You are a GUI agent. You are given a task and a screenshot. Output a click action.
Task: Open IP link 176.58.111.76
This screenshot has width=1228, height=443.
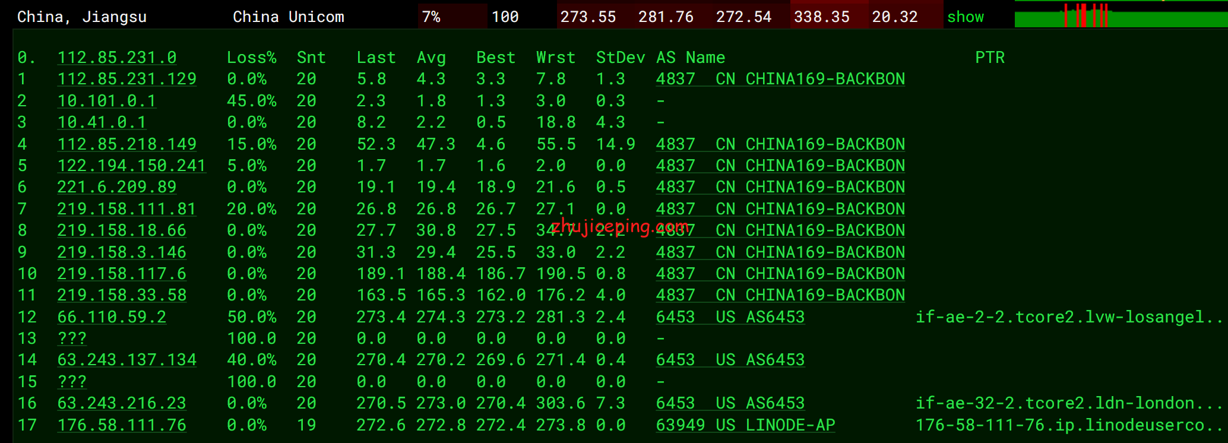coord(122,425)
